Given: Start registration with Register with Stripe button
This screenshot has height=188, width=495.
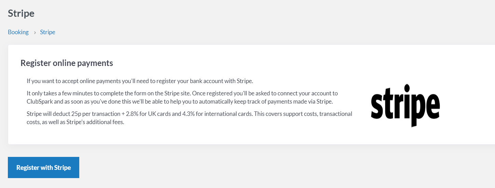Looking at the screenshot, I should click(43, 167).
